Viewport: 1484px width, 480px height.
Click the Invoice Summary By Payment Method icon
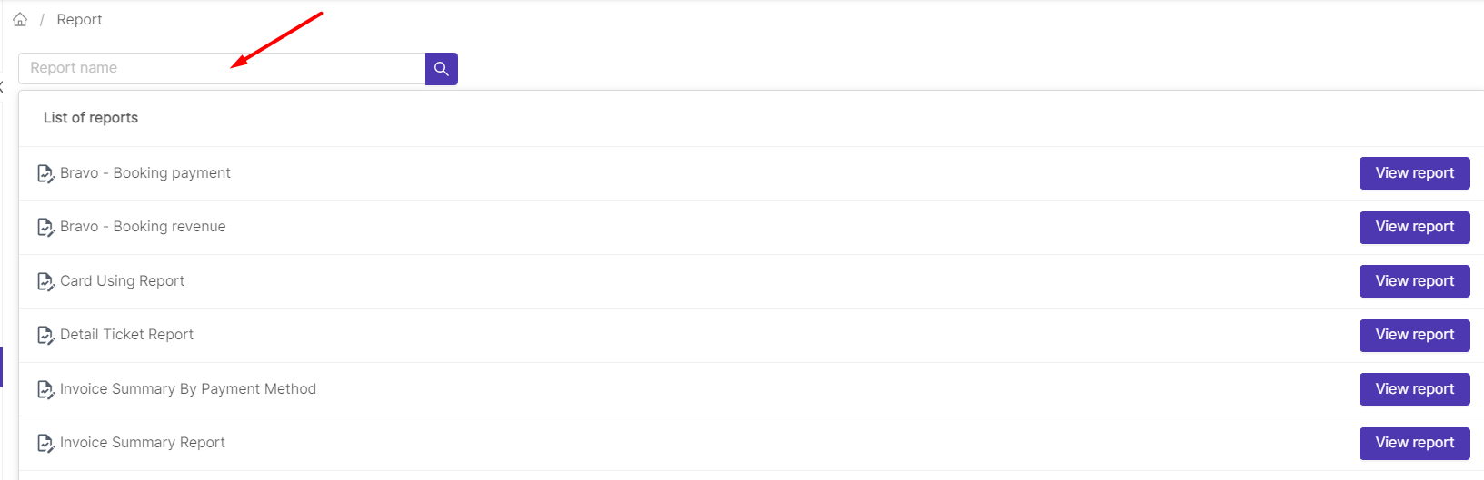[45, 389]
